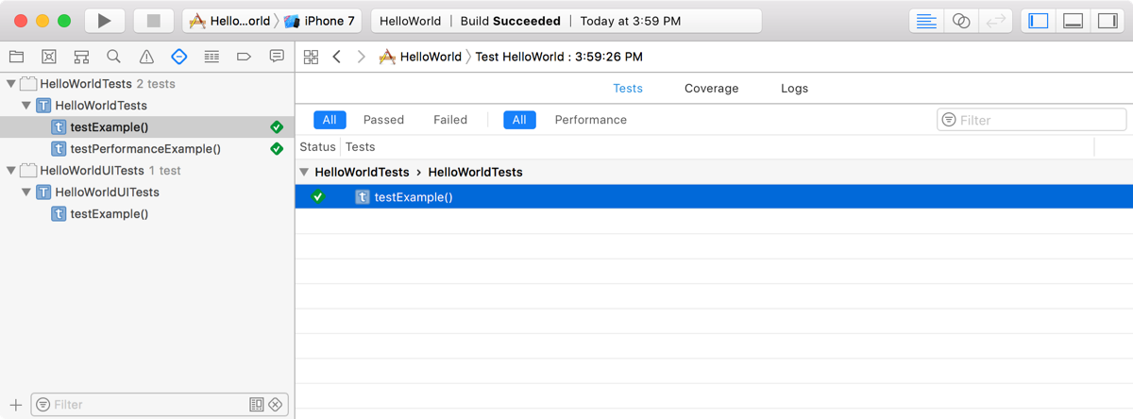The height and width of the screenshot is (419, 1133).
Task: Open the Project navigator folder icon
Action: [x=16, y=57]
